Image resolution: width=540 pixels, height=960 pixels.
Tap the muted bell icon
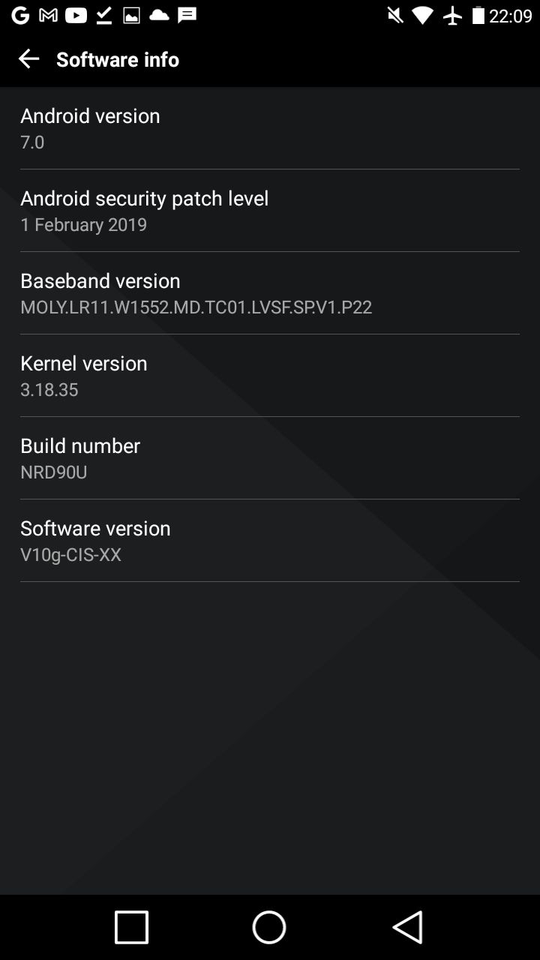[394, 15]
